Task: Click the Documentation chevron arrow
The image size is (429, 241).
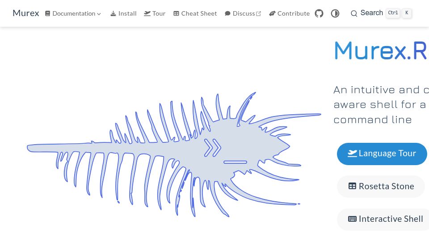Action: [x=99, y=14]
